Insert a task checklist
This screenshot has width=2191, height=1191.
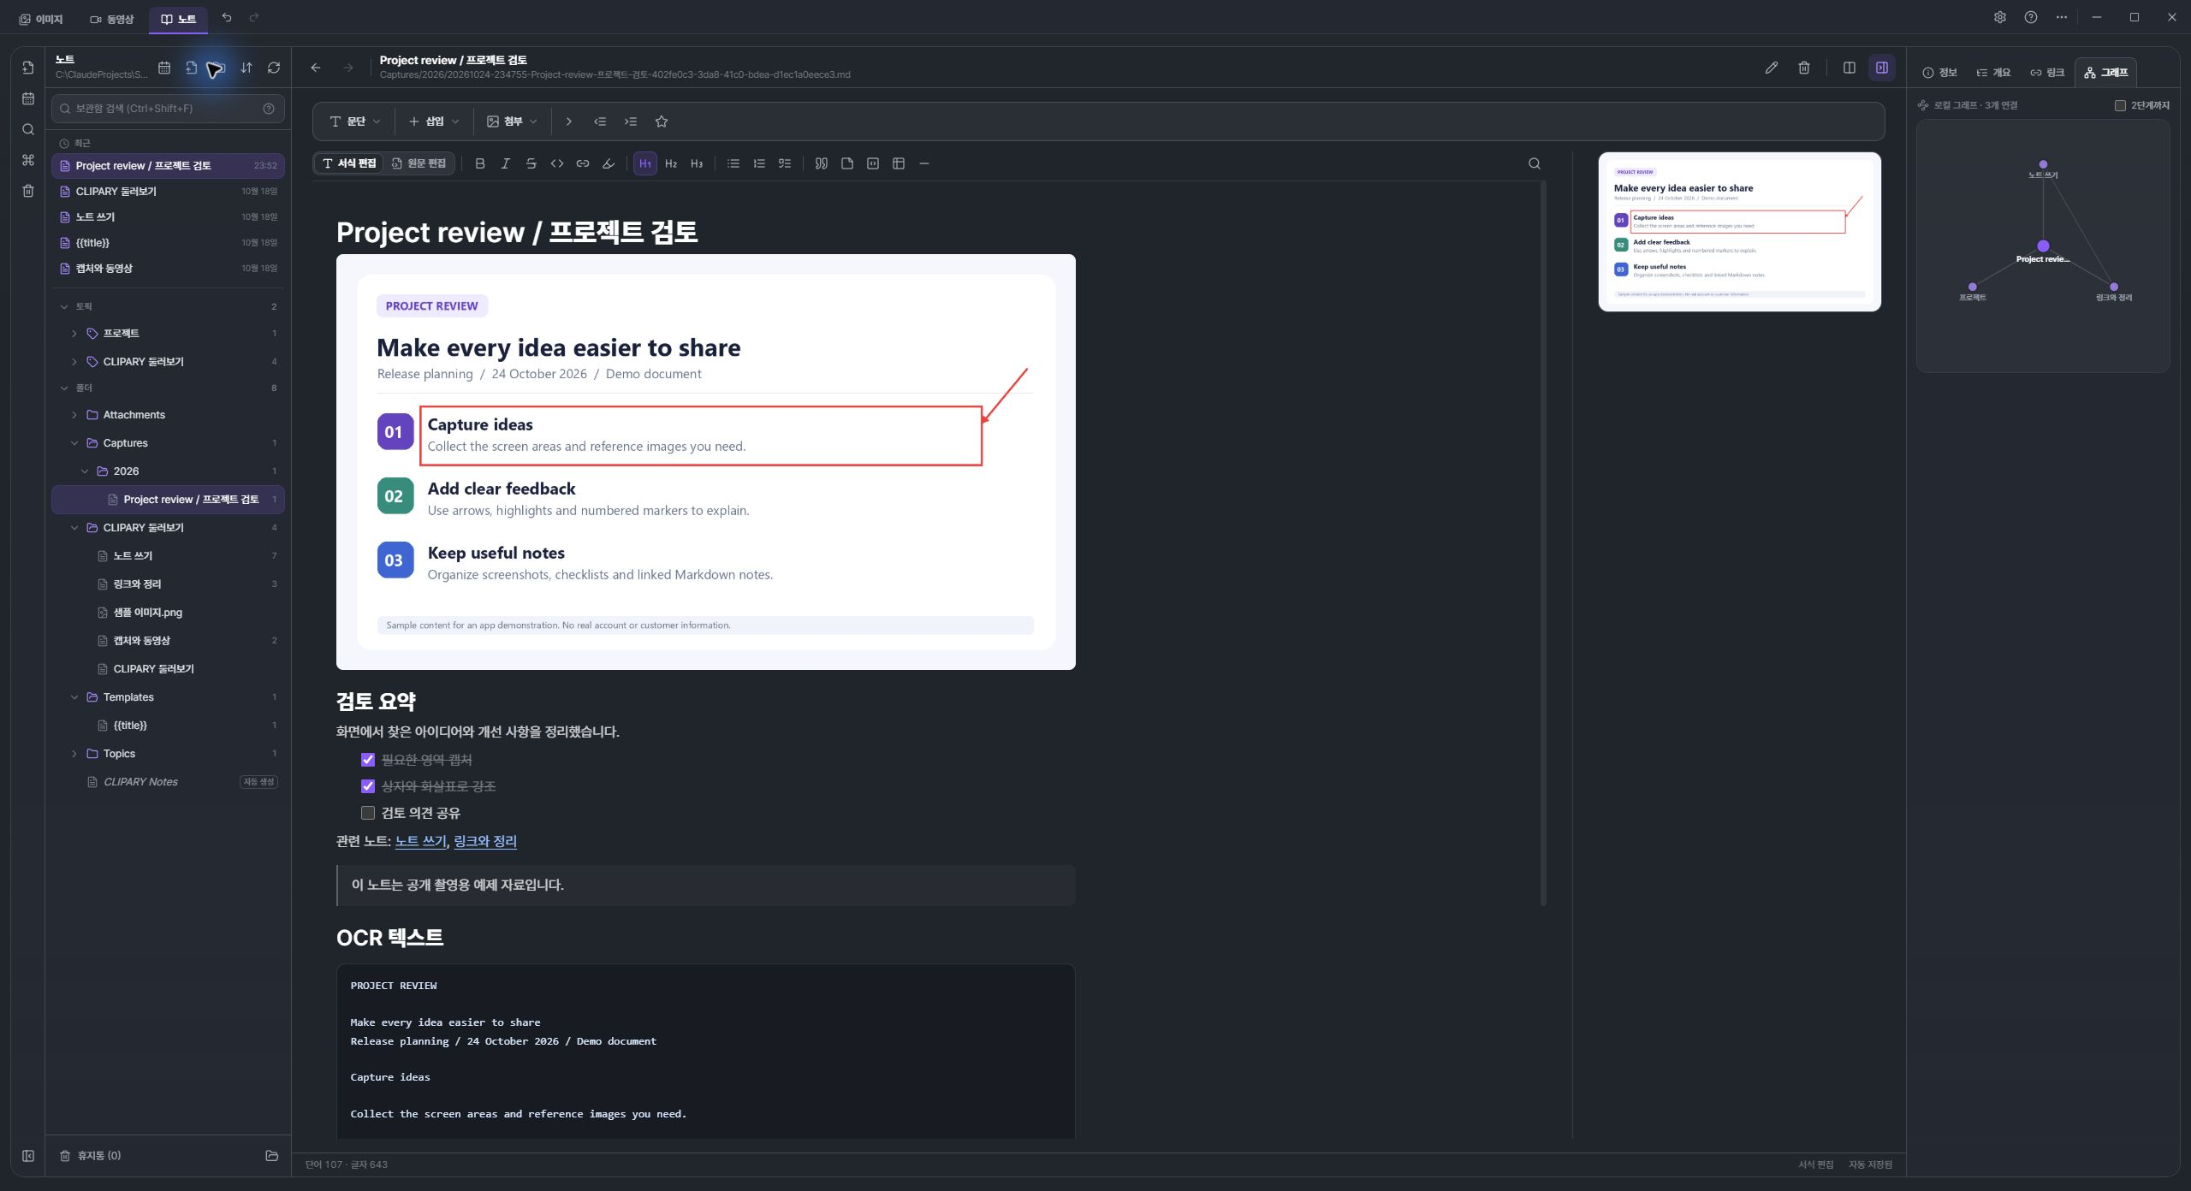tap(785, 163)
